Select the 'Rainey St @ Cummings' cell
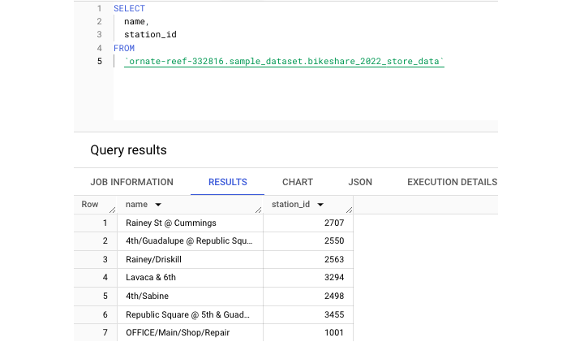This screenshot has width=584, height=342. pyautogui.click(x=171, y=223)
